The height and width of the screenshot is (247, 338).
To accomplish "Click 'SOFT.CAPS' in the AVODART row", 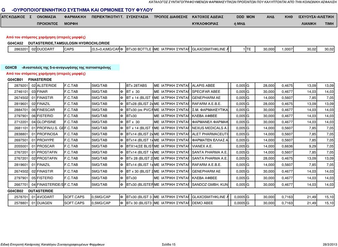I will (x=74, y=197).
